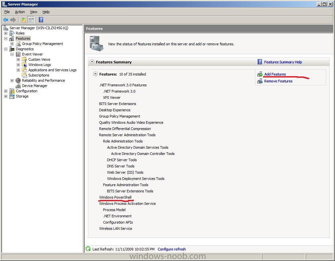Open the Features Summary Help link
The width and height of the screenshot is (335, 261).
283,62
